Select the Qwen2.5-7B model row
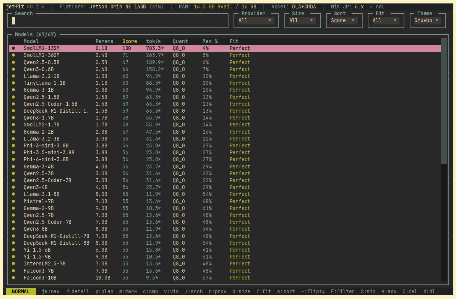 (225, 215)
